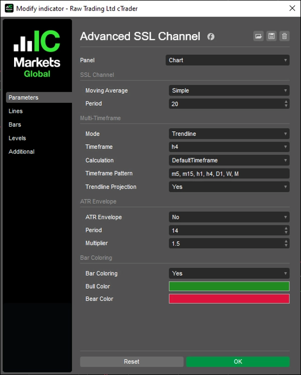Viewport: 301px width, 375px height.
Task: Click the save parameters floppy disk icon
Action: [271, 36]
